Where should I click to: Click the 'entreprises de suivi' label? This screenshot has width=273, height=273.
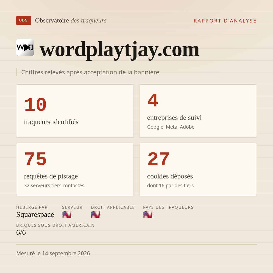tap(174, 118)
